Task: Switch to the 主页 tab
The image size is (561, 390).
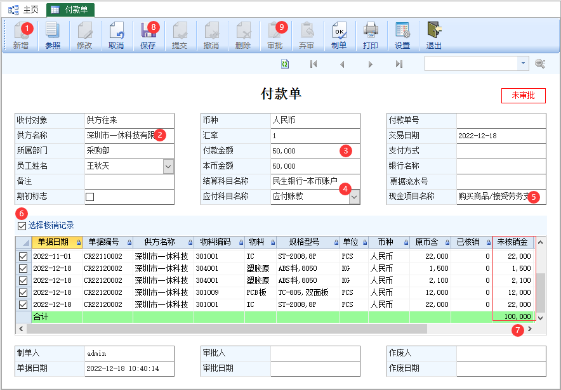Action: 23,10
